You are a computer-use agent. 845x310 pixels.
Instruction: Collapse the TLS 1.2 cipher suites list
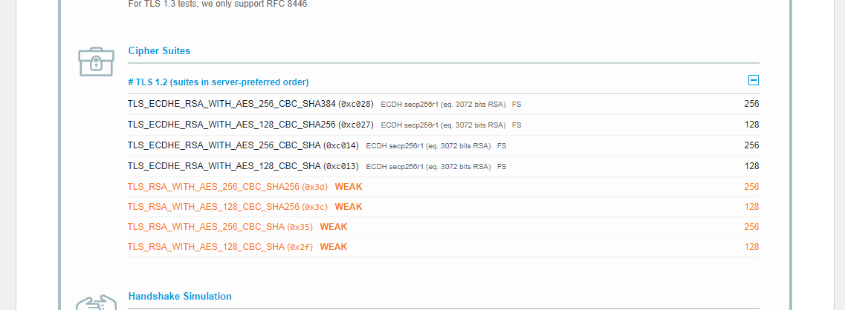[753, 81]
